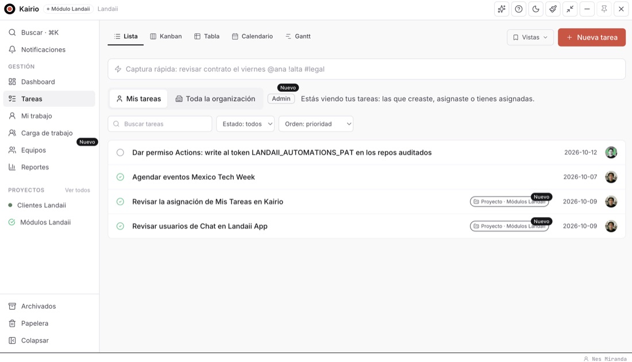
Task: Open Equipos in sidebar
Action: (49, 151)
